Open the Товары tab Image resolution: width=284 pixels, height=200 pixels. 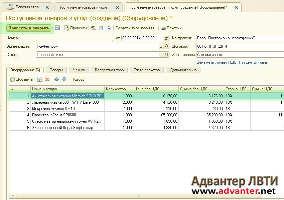pos(56,70)
